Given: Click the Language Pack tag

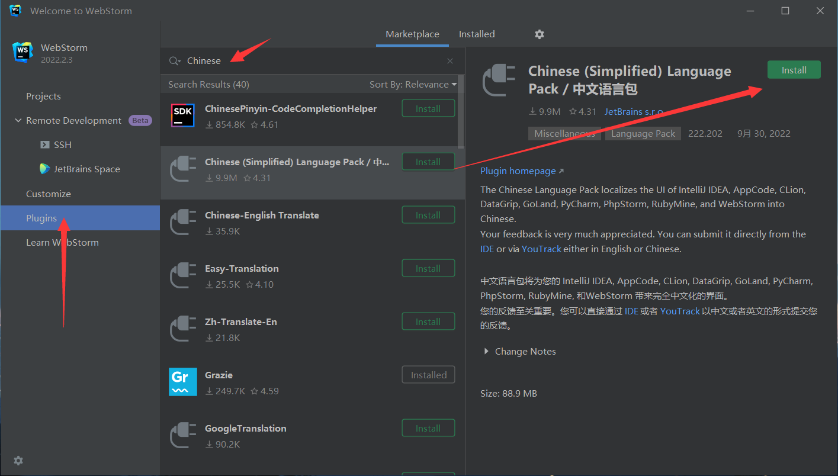Looking at the screenshot, I should click(643, 133).
